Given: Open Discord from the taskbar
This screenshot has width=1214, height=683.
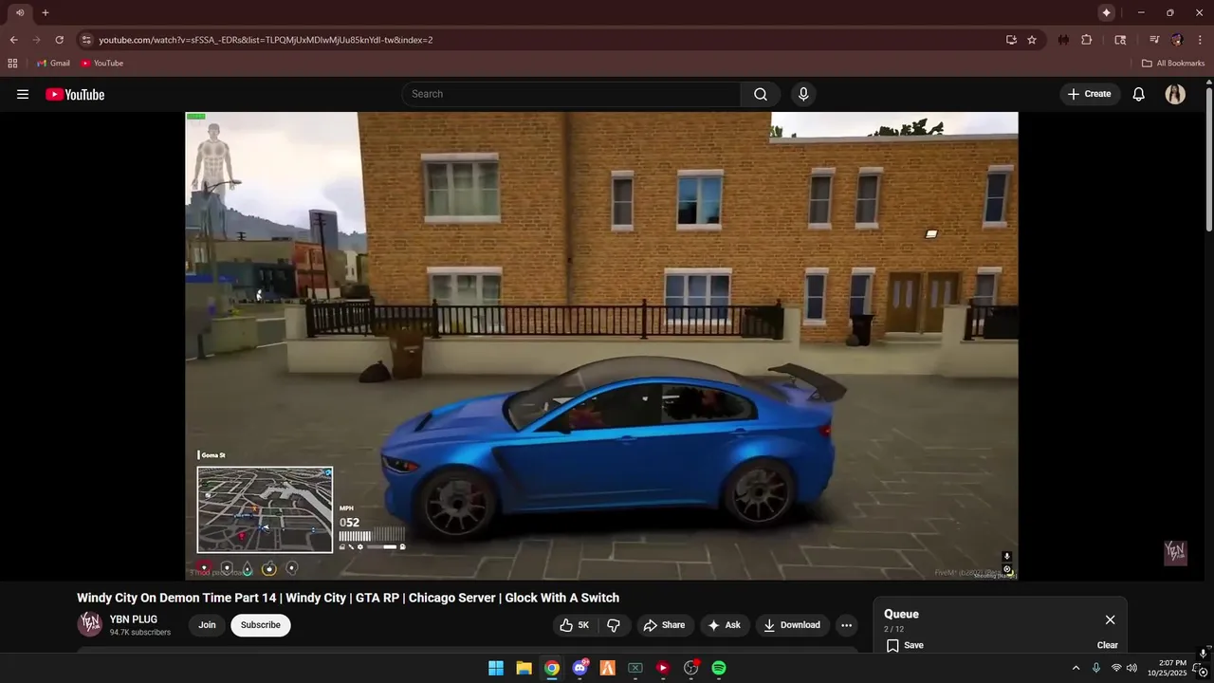Looking at the screenshot, I should click(x=579, y=668).
